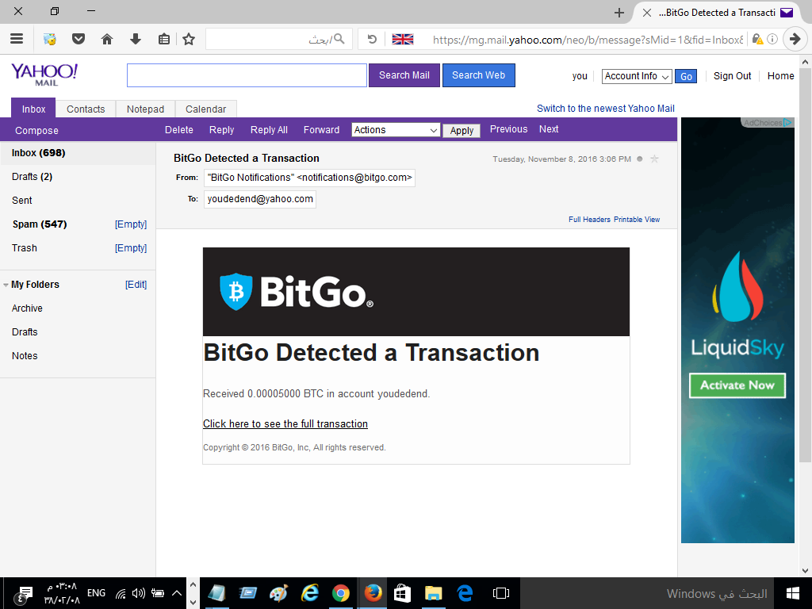Image resolution: width=812 pixels, height=609 pixels.
Task: Open the Account Info dropdown
Action: (x=637, y=76)
